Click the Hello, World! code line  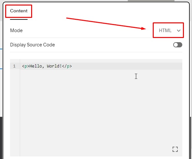(x=101, y=66)
